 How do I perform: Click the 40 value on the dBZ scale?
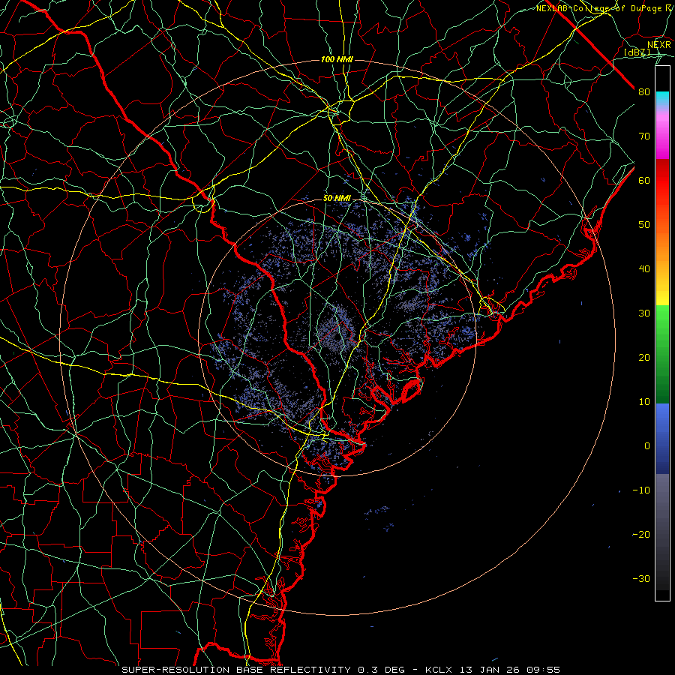(644, 269)
